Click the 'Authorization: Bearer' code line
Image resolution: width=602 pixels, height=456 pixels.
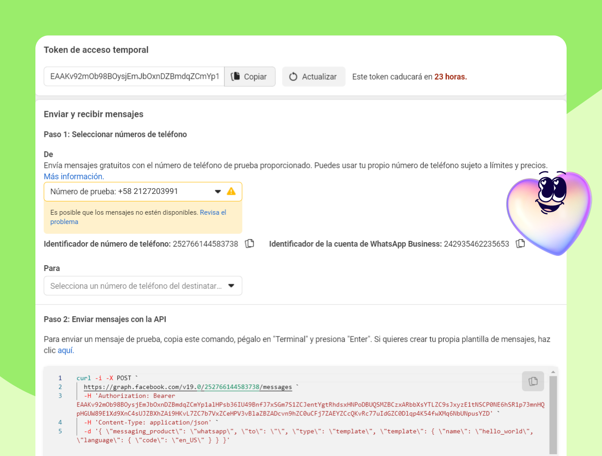click(x=129, y=396)
